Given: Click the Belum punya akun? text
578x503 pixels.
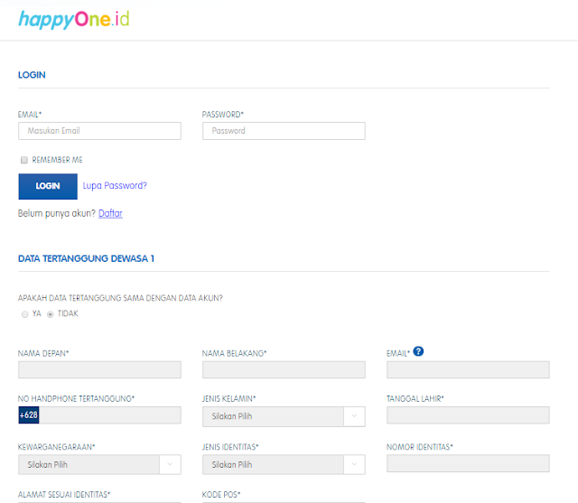Looking at the screenshot, I should click(x=57, y=213).
